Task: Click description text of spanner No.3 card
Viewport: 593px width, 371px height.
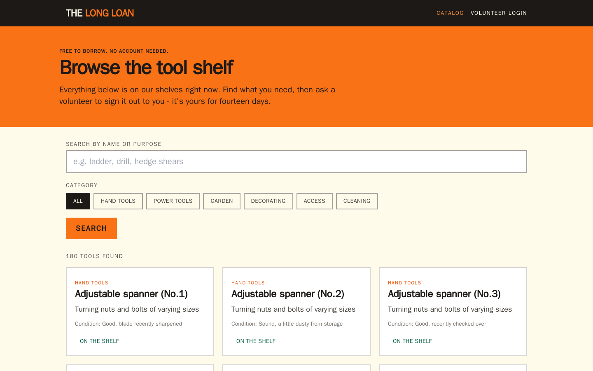Action: (450, 310)
